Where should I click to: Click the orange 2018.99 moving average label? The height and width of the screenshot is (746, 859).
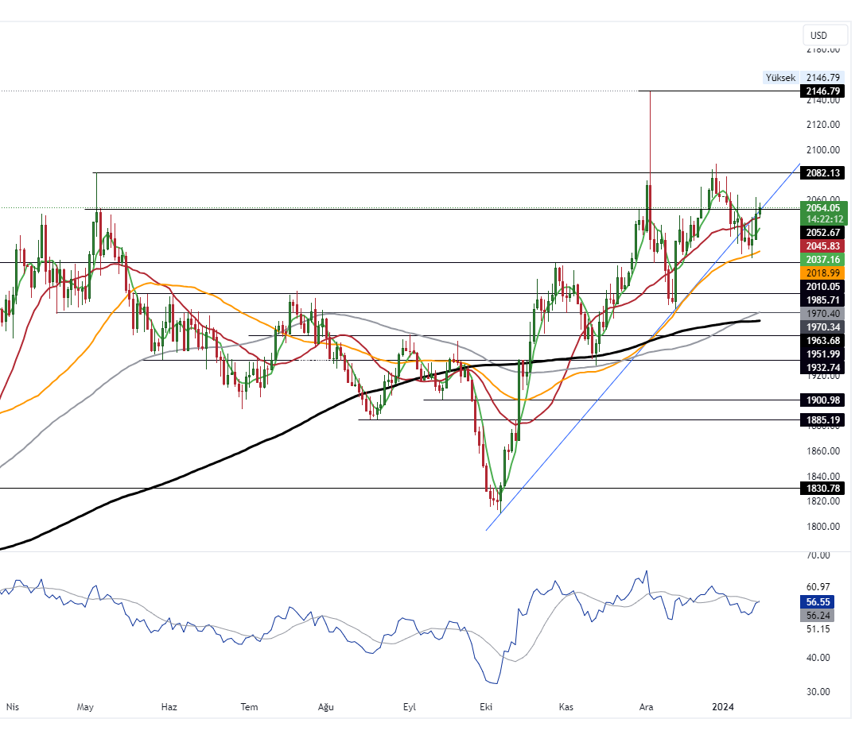[822, 273]
